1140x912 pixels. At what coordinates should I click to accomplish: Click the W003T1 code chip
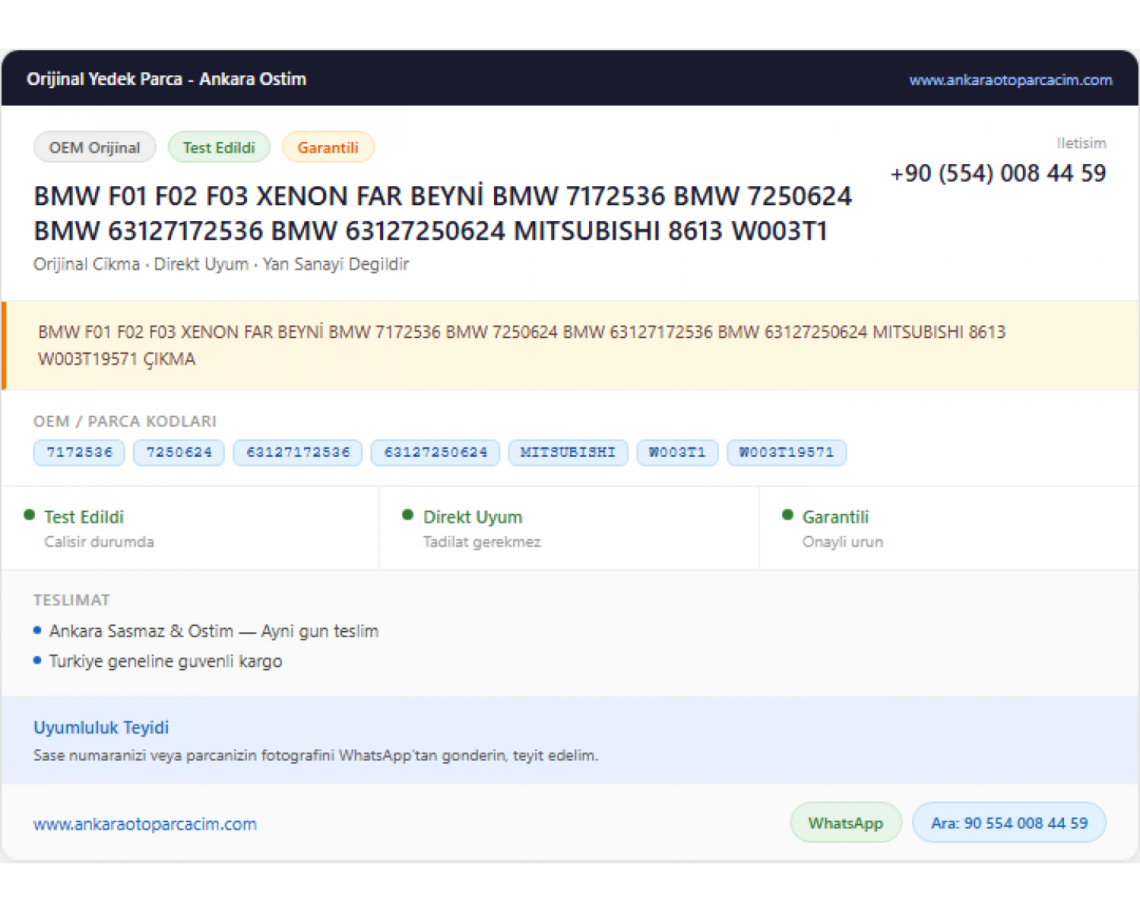(677, 452)
